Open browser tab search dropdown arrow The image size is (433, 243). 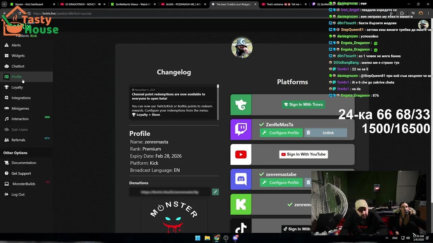(x=4, y=4)
